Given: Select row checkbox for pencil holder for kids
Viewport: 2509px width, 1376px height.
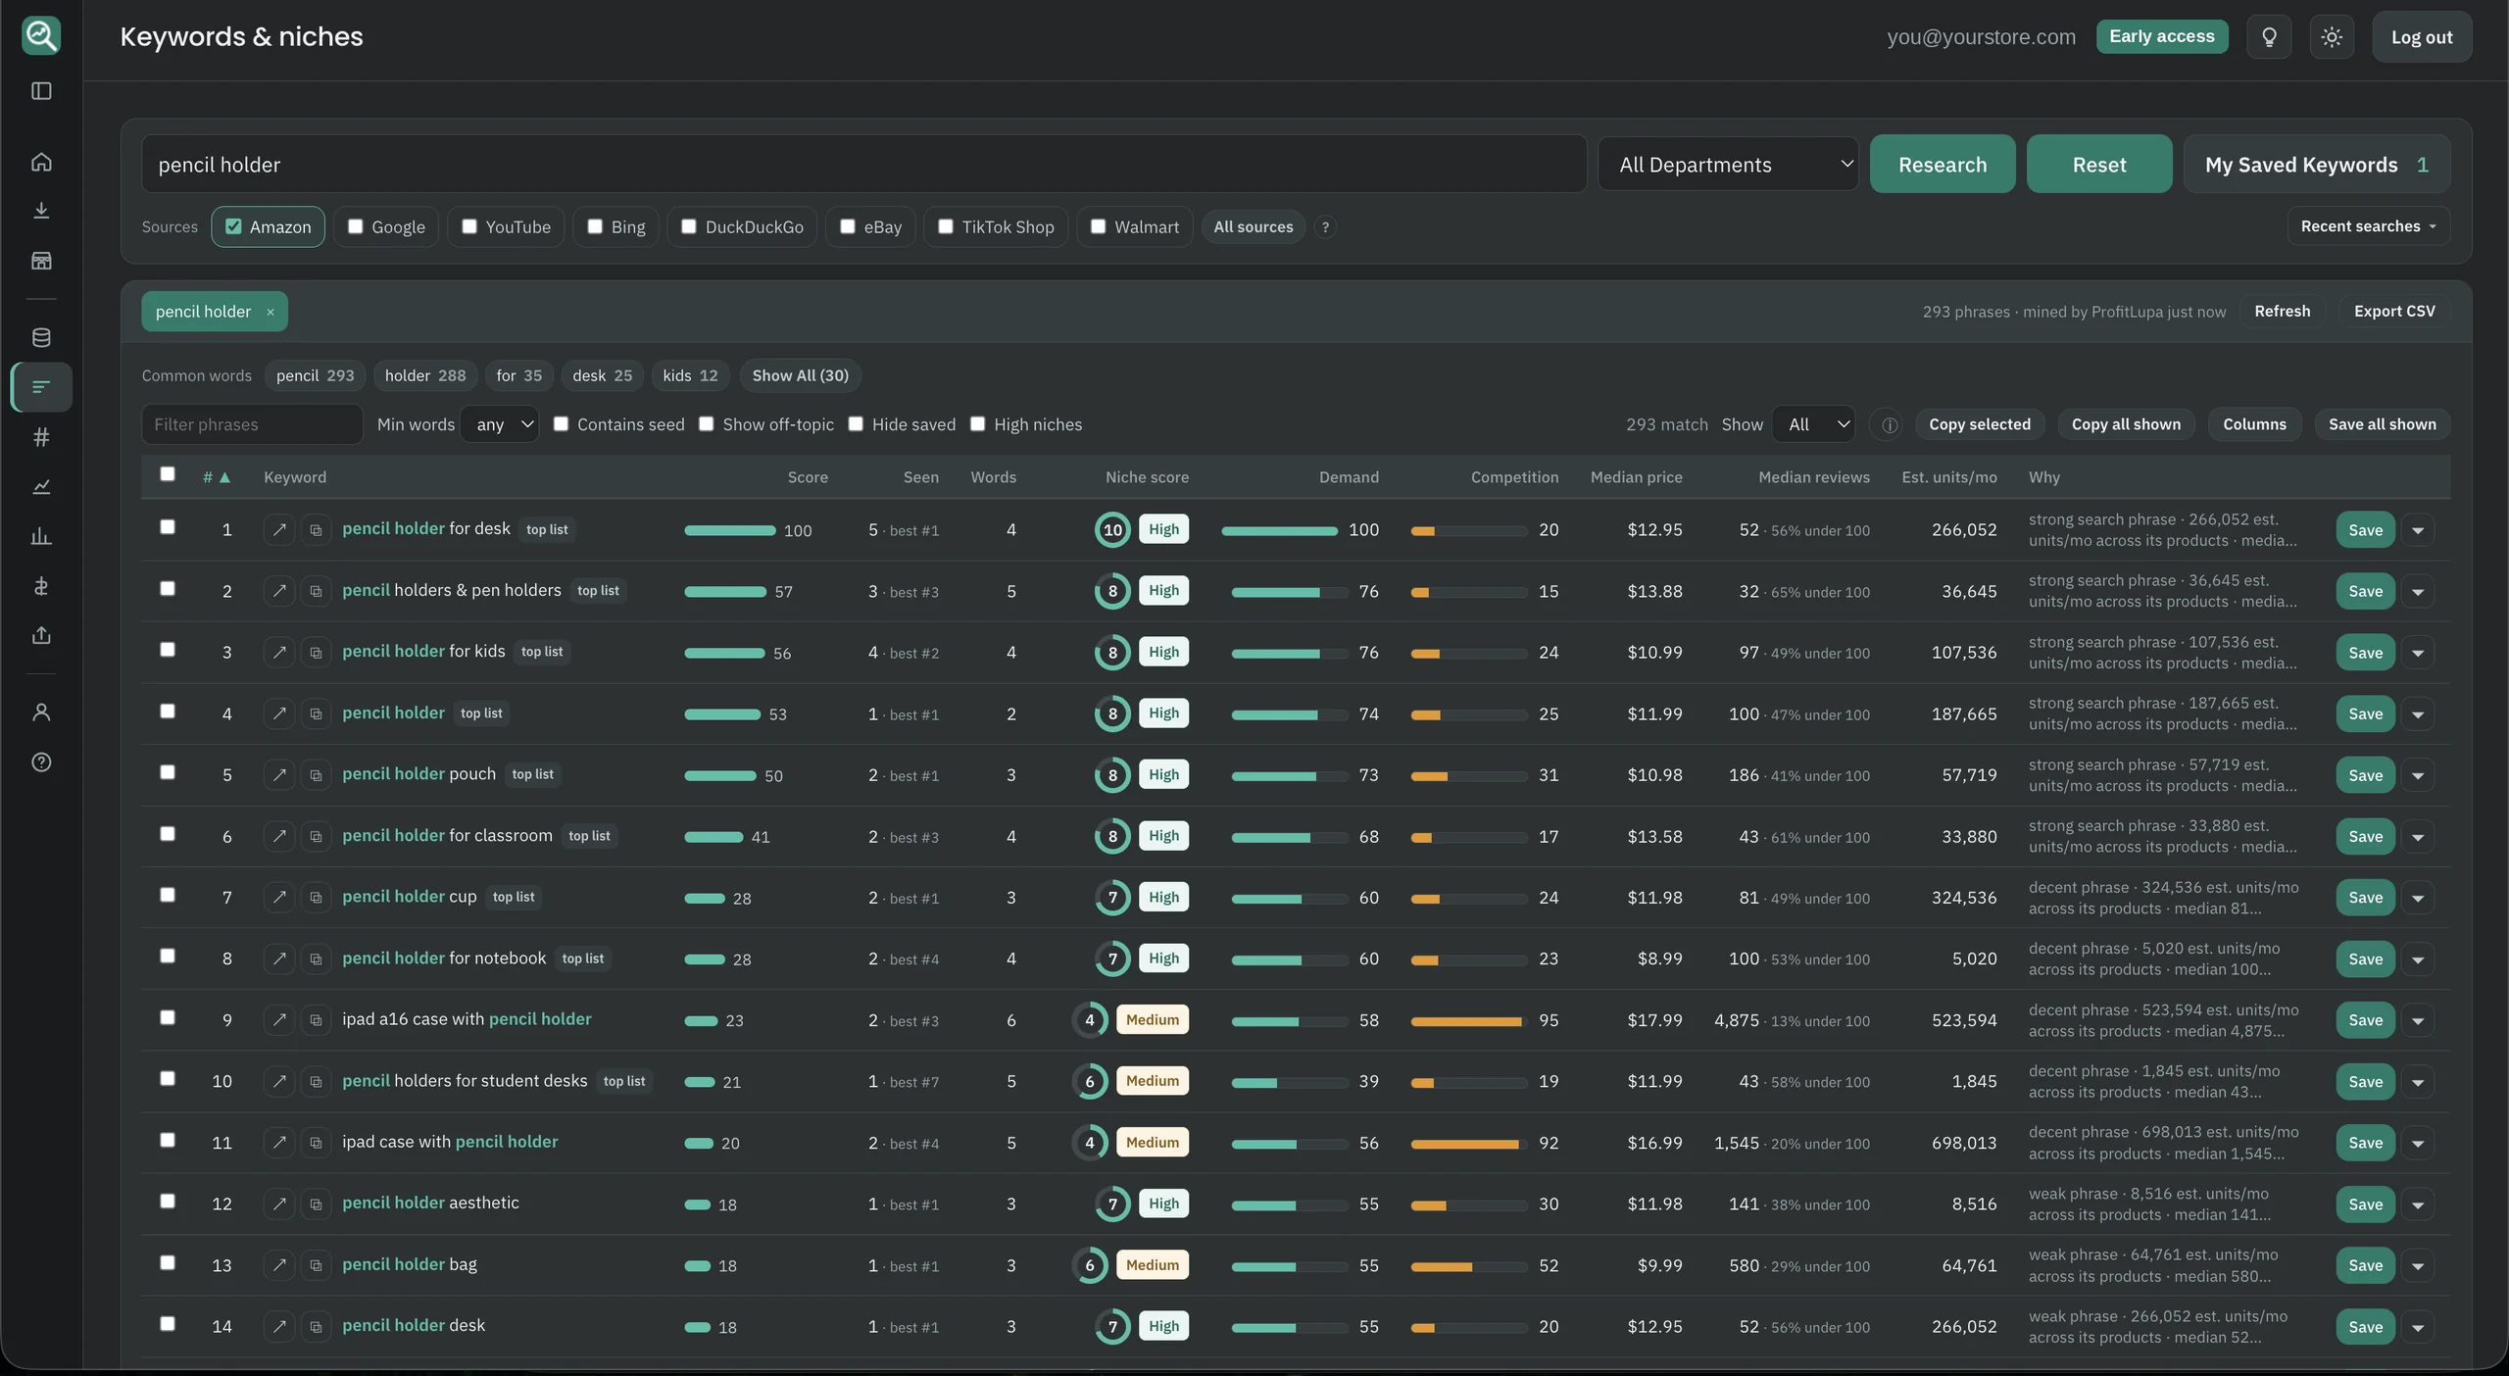Looking at the screenshot, I should [x=168, y=650].
